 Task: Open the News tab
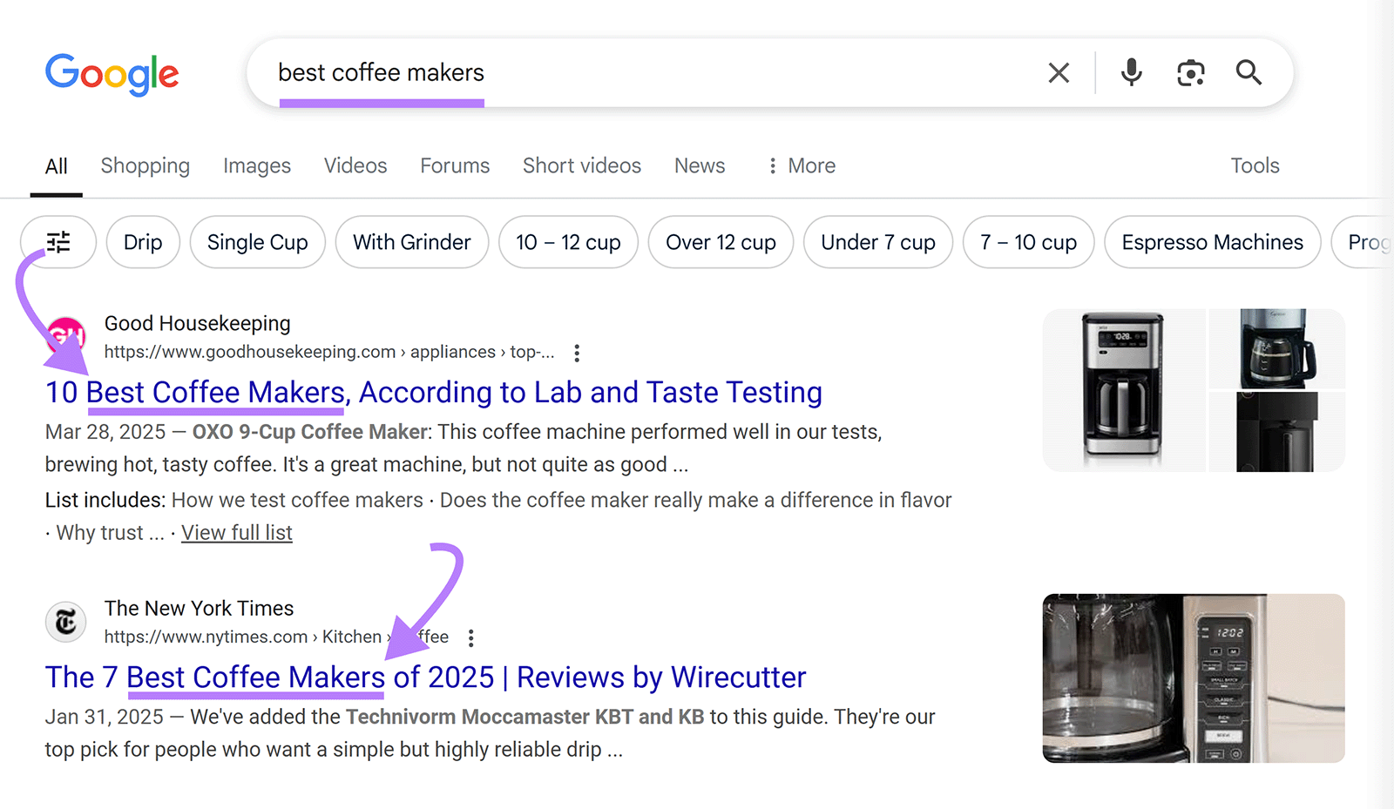tap(699, 165)
